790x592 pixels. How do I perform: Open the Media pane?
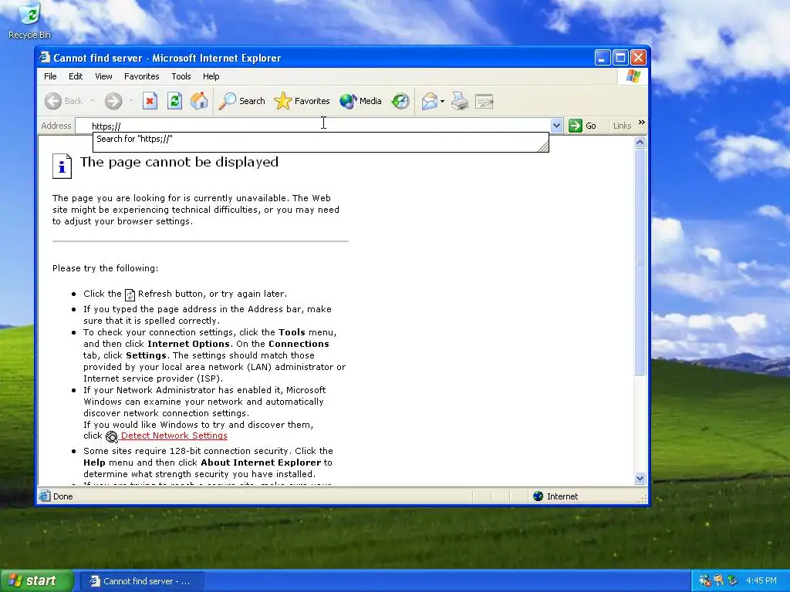coord(360,101)
